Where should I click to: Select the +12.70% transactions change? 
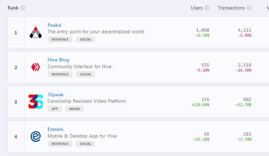point(243,105)
